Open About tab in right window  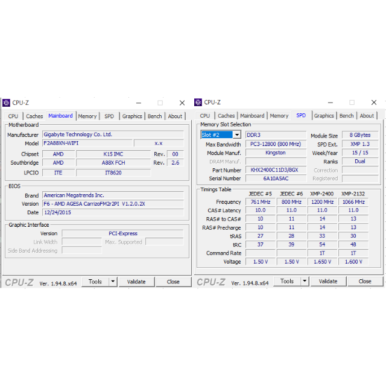click(x=367, y=116)
